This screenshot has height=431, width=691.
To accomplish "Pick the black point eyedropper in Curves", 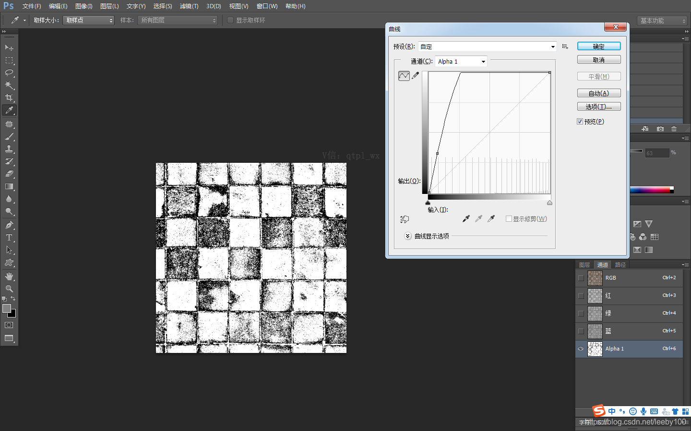I will (466, 219).
